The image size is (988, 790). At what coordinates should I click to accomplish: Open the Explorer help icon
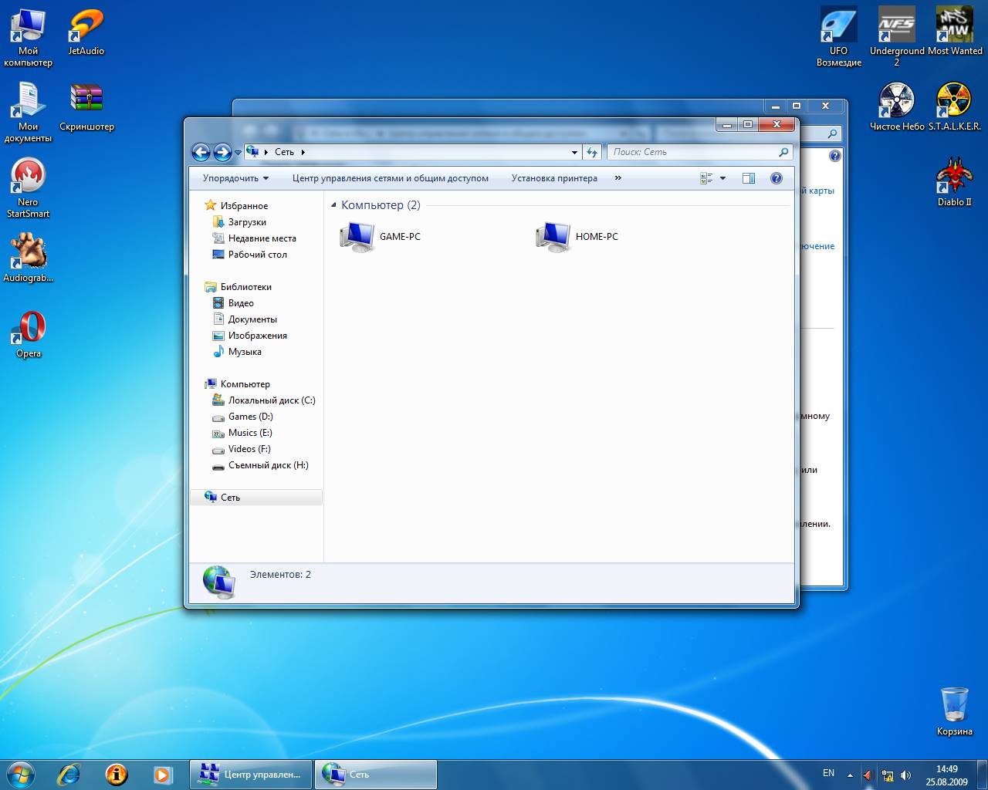(777, 178)
